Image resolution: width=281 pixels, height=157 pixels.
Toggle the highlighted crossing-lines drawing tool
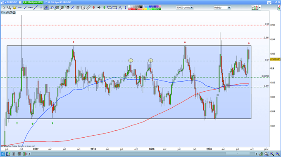coord(46,8)
